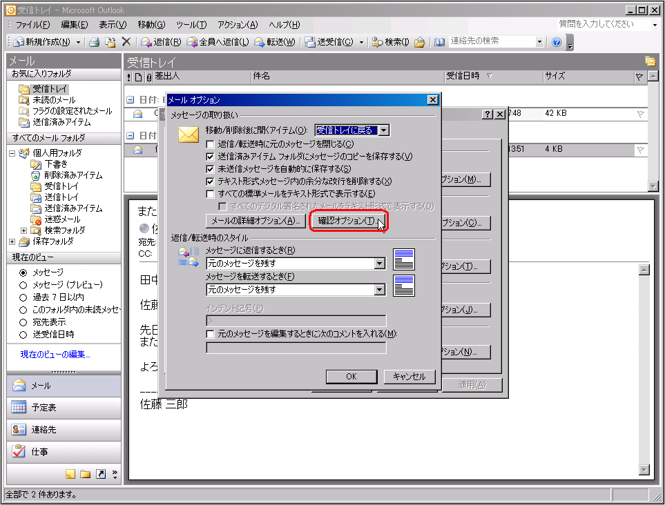Select 受信トレイ in favorite folders

coord(50,89)
